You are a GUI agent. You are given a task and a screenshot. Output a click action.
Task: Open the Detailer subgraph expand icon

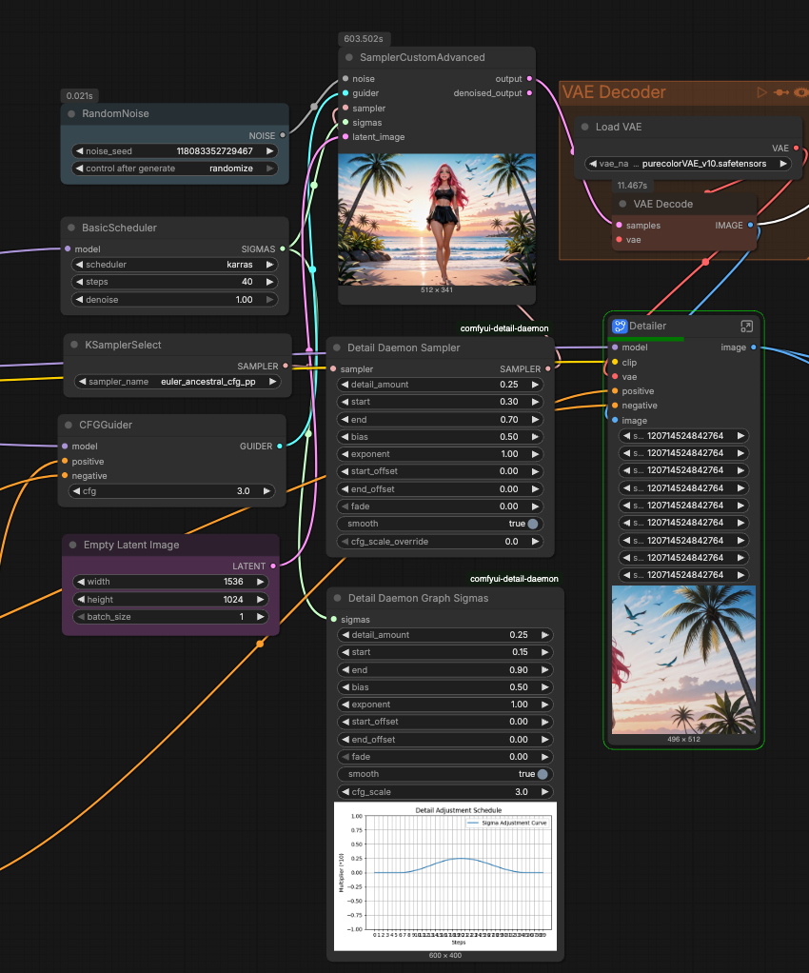[x=747, y=326]
